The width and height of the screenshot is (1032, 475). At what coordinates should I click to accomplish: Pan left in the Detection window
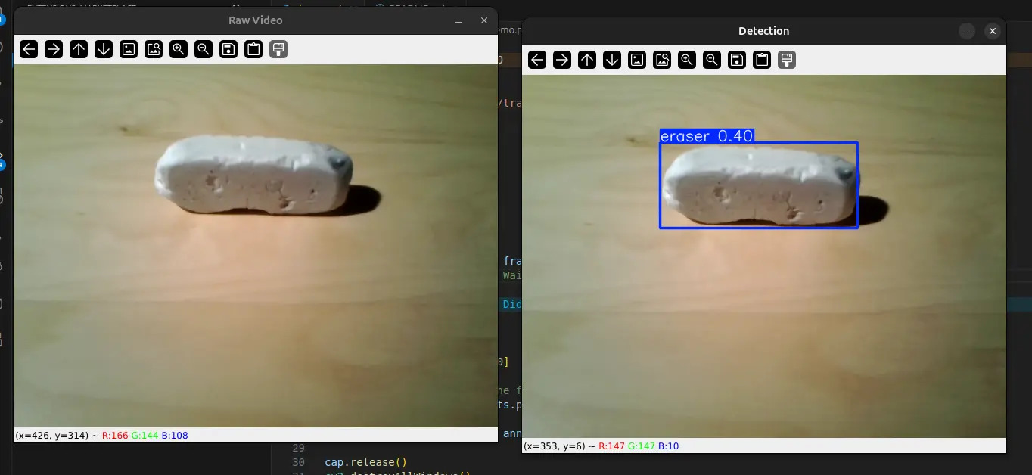point(537,60)
